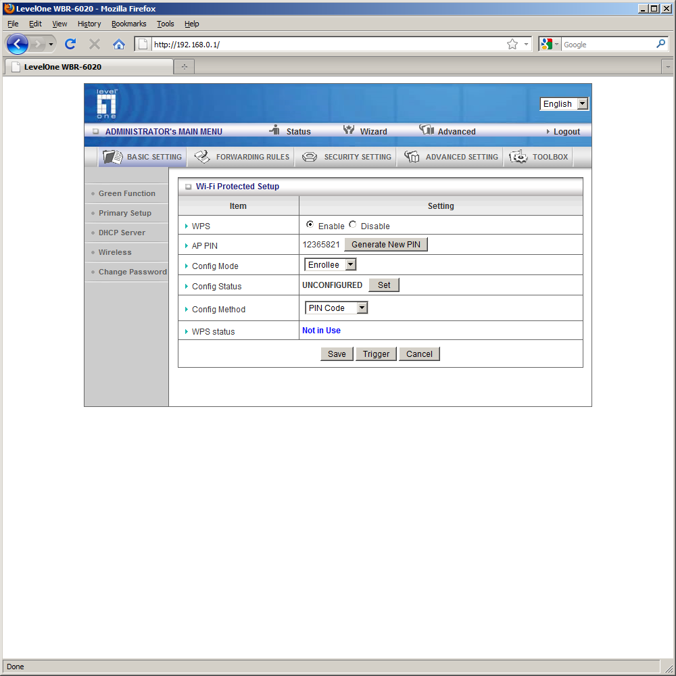
Task: Bookmark this page with the star icon
Action: click(x=512, y=44)
